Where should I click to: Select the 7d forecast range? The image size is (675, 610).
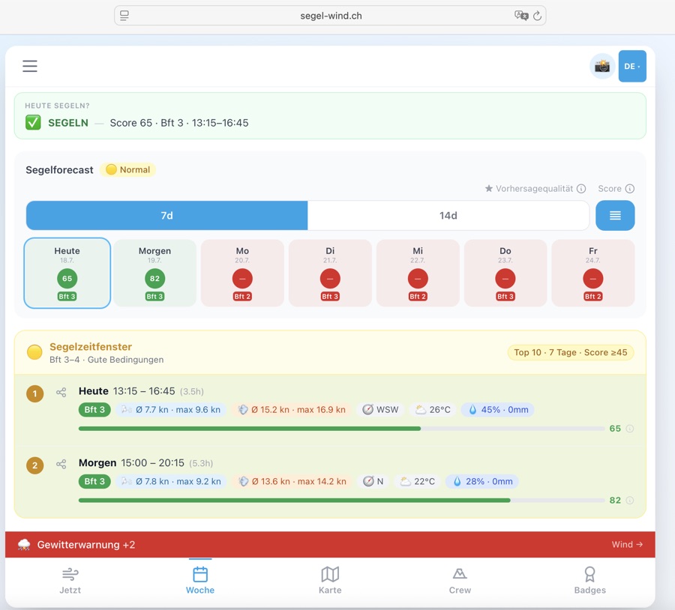coord(167,216)
